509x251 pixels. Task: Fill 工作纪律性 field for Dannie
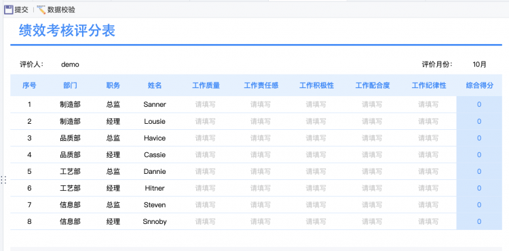tap(428, 171)
